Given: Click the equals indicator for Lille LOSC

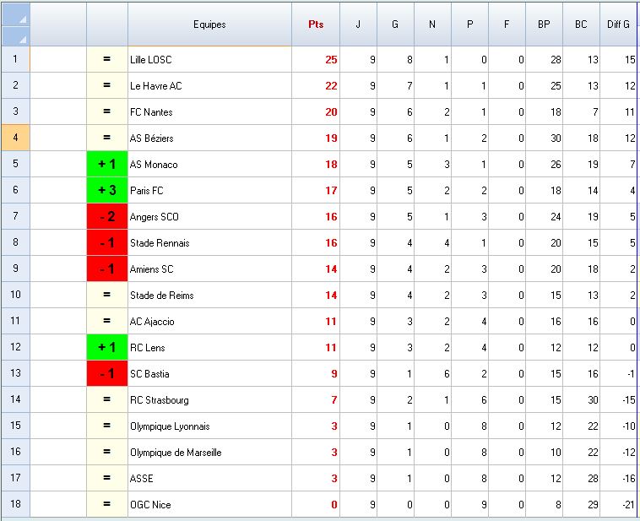Looking at the screenshot, I should point(107,60).
